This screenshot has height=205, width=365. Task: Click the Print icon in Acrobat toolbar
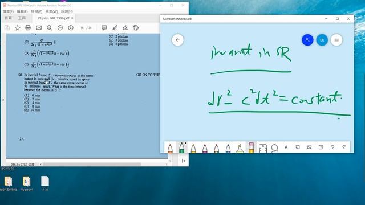tap(28, 28)
